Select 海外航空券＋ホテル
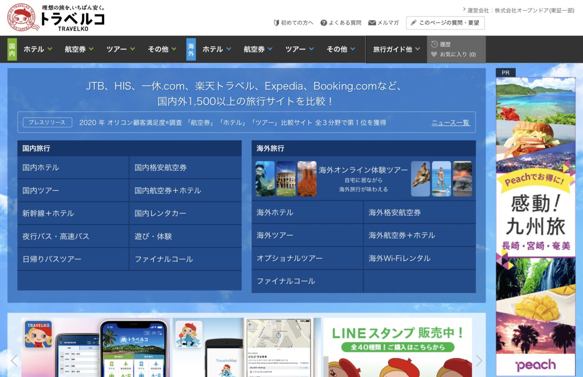The width and height of the screenshot is (583, 377). 420,235
